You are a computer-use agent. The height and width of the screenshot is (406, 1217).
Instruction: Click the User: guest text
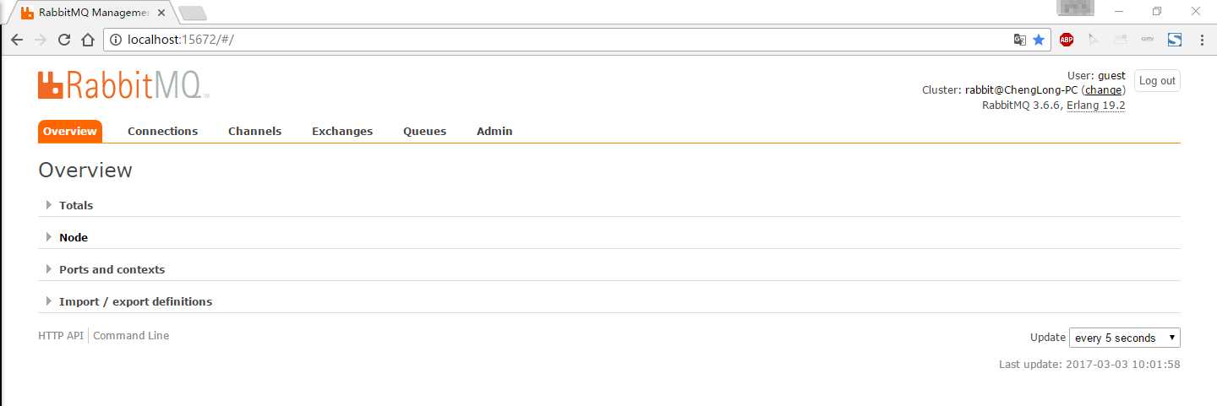coord(1096,75)
